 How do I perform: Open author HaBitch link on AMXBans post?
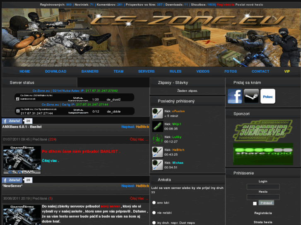(142, 127)
